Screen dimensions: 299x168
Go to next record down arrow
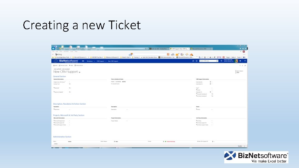[x=242, y=66]
